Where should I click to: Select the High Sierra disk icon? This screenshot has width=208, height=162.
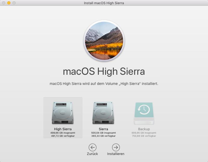(x=63, y=113)
